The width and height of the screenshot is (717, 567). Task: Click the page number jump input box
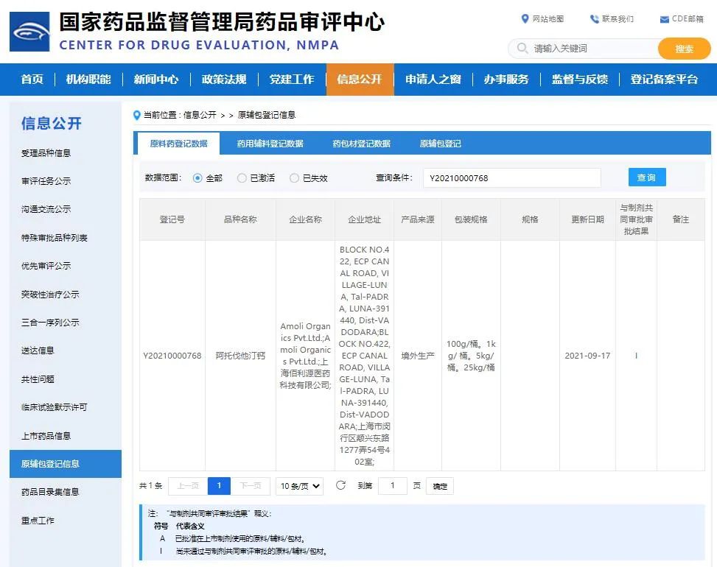pyautogui.click(x=393, y=486)
